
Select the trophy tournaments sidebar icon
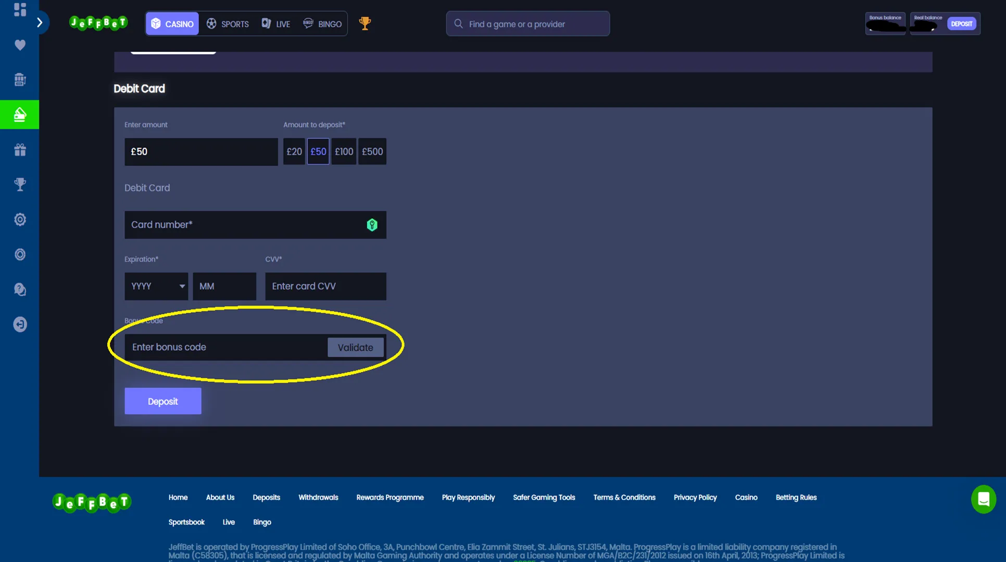pos(19,184)
